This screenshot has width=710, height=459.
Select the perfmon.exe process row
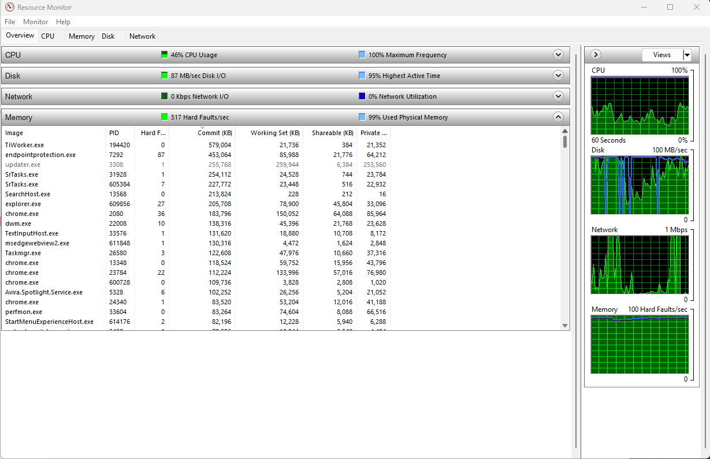click(195, 312)
